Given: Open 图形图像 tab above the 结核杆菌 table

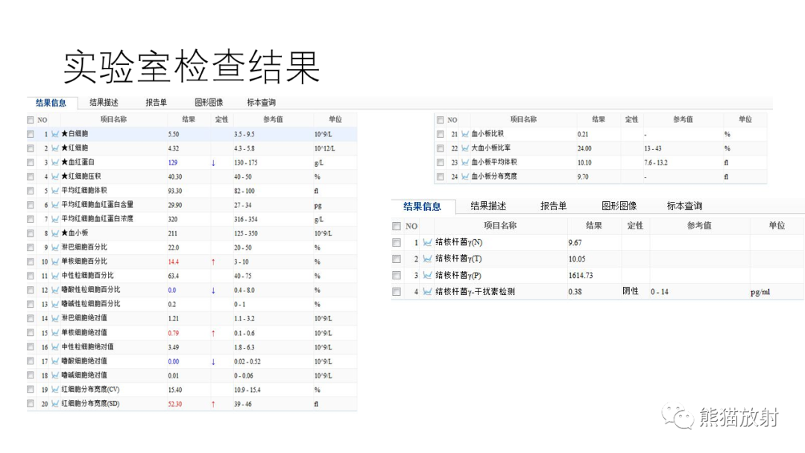Looking at the screenshot, I should point(619,206).
